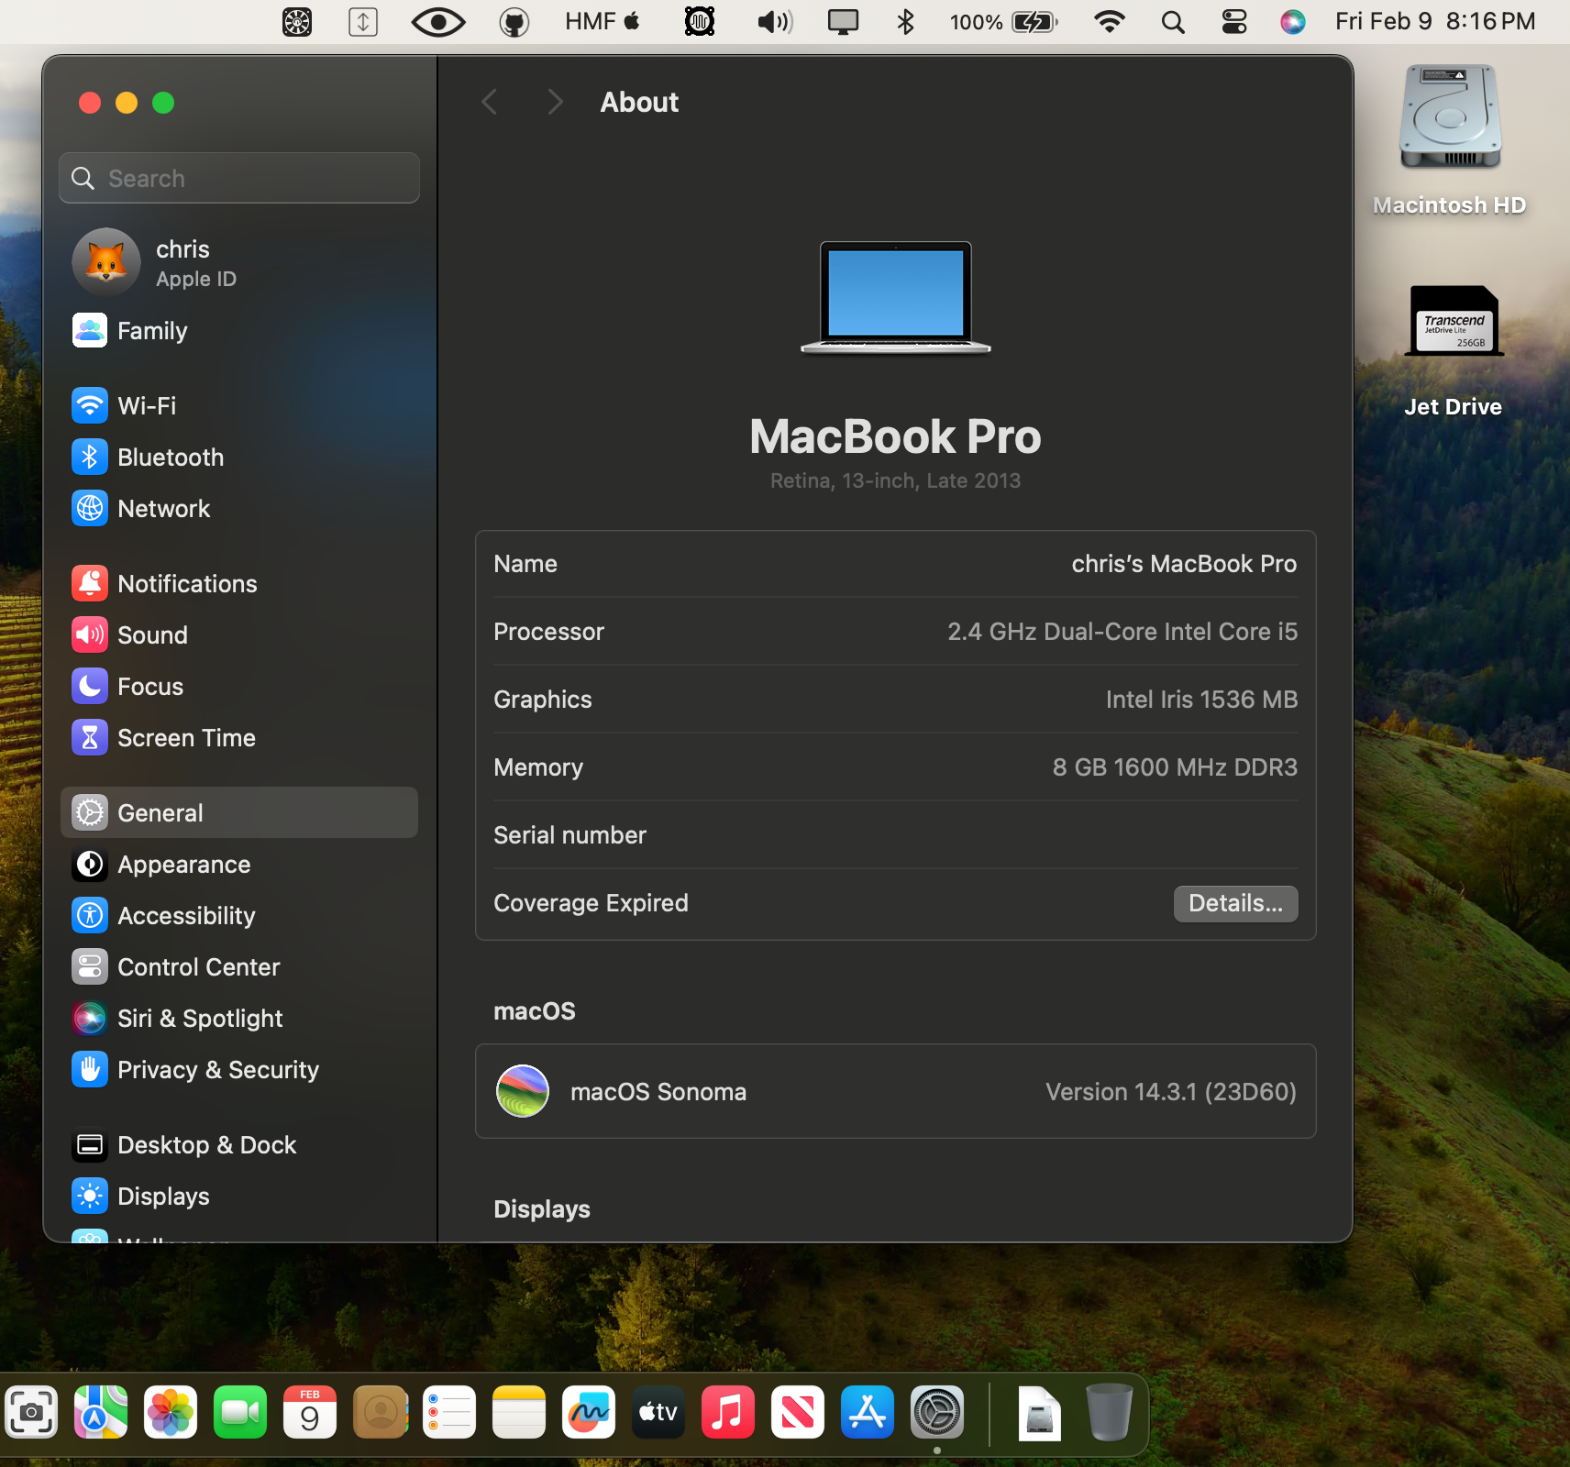Open chris Apple ID account
The height and width of the screenshot is (1467, 1570).
point(238,262)
